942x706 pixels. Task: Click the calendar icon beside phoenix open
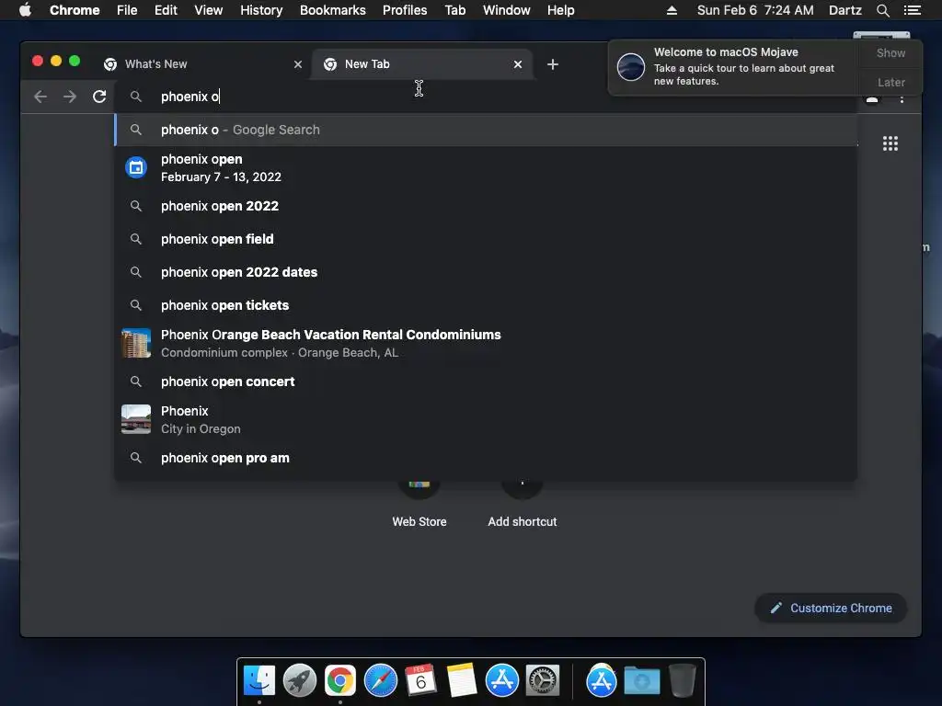(x=136, y=167)
